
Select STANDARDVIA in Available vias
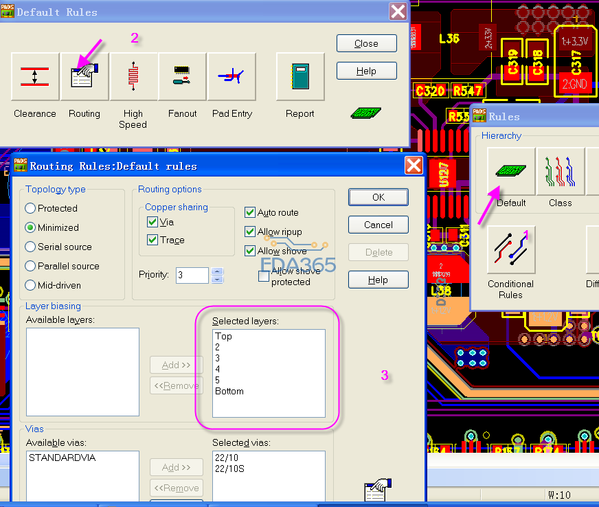coord(63,458)
